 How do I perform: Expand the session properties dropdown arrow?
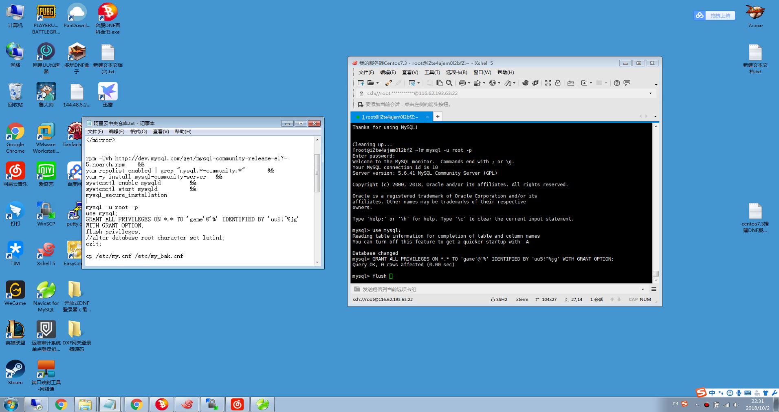pyautogui.click(x=419, y=83)
